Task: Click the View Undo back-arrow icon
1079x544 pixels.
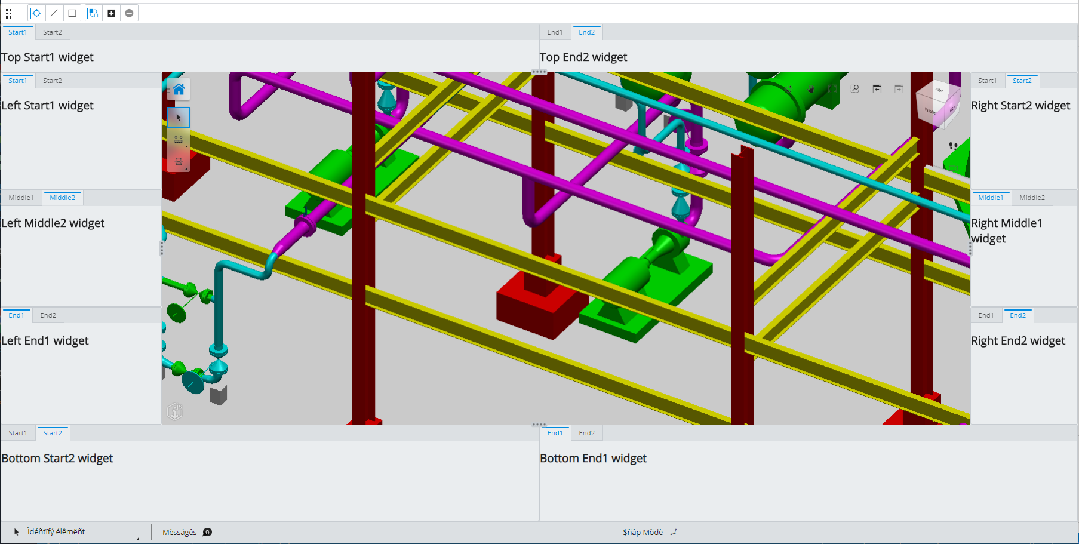Action: tap(877, 89)
